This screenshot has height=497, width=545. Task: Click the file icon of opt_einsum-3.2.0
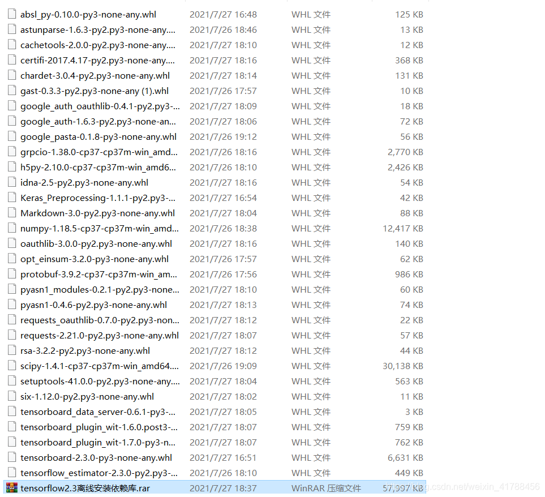[12, 259]
